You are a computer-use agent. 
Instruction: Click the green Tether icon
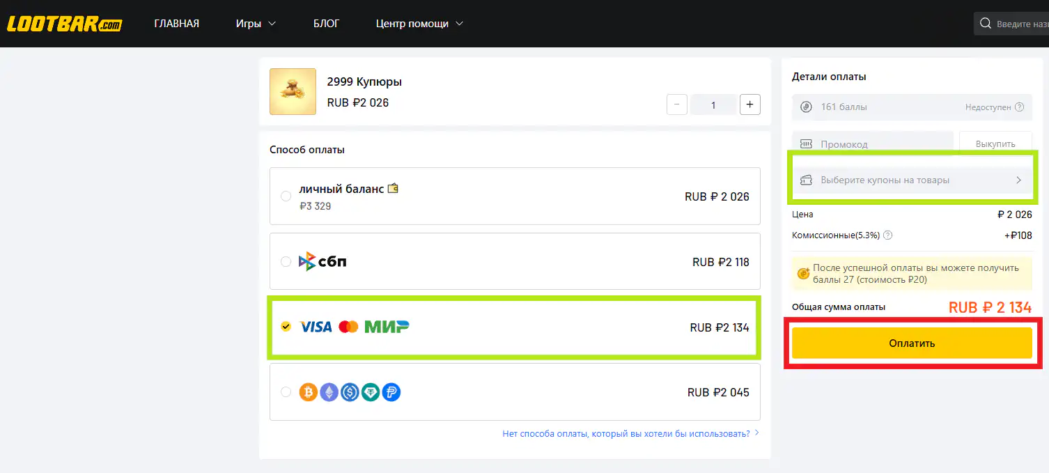coord(371,392)
